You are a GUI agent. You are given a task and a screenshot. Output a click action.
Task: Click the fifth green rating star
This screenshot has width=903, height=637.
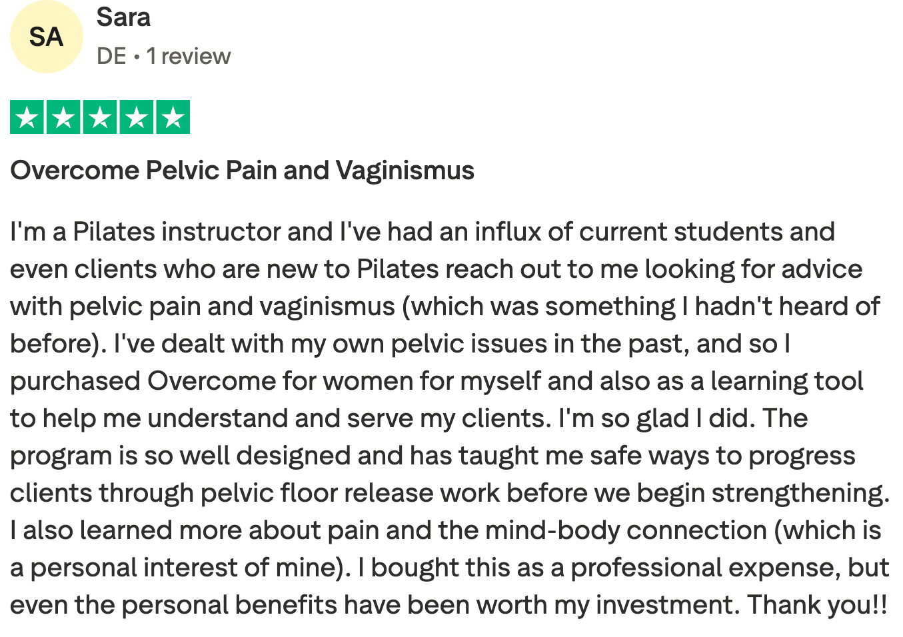tap(173, 117)
